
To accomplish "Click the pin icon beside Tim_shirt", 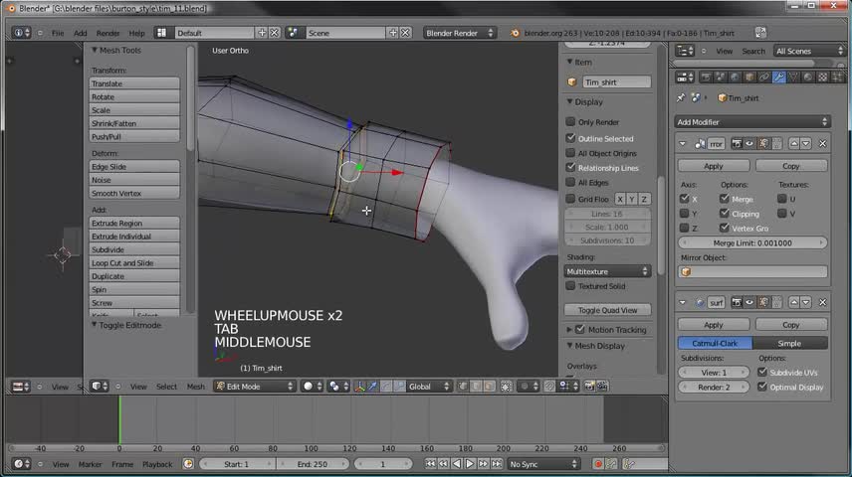I will [x=681, y=98].
